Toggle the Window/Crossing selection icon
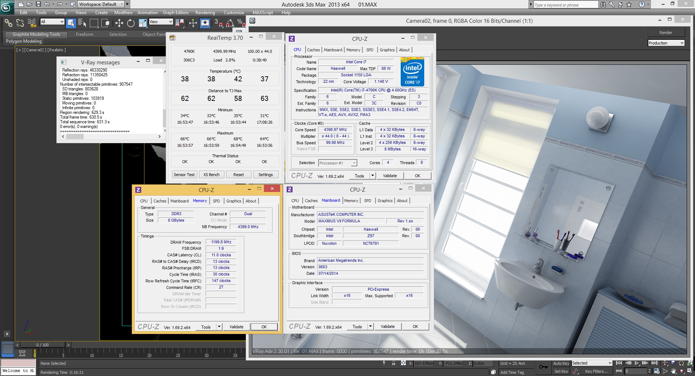 click(x=106, y=23)
